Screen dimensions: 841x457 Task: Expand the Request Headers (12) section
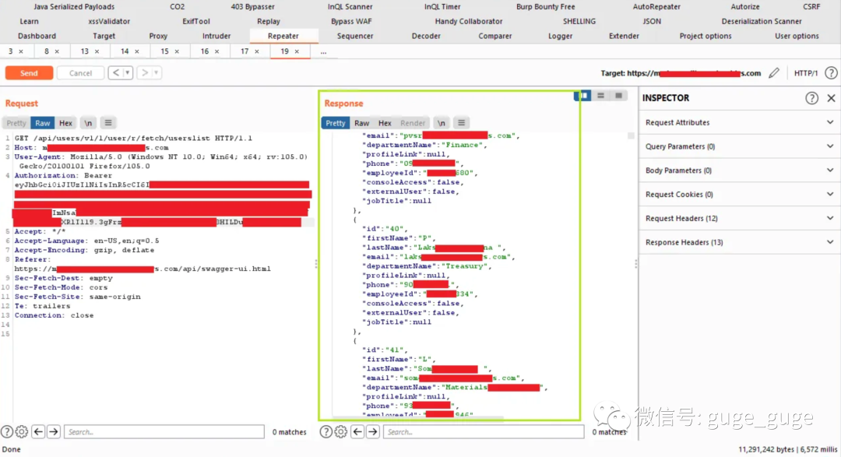[740, 218]
